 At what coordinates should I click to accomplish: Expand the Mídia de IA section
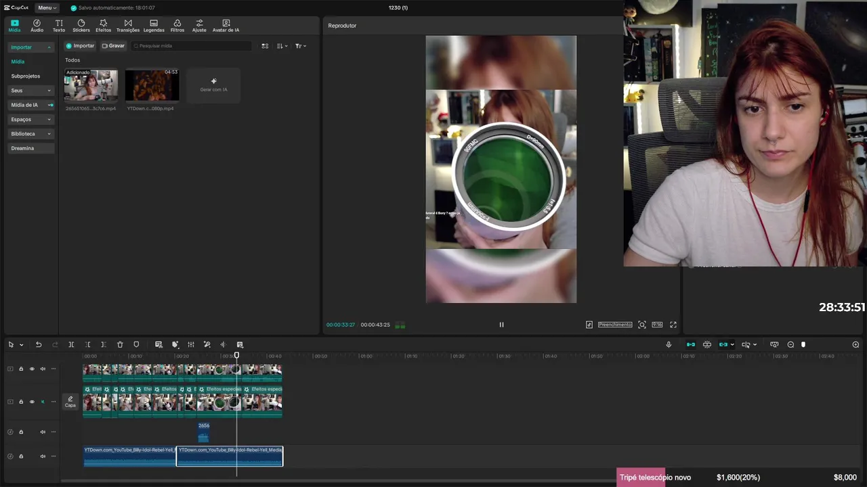(x=30, y=105)
